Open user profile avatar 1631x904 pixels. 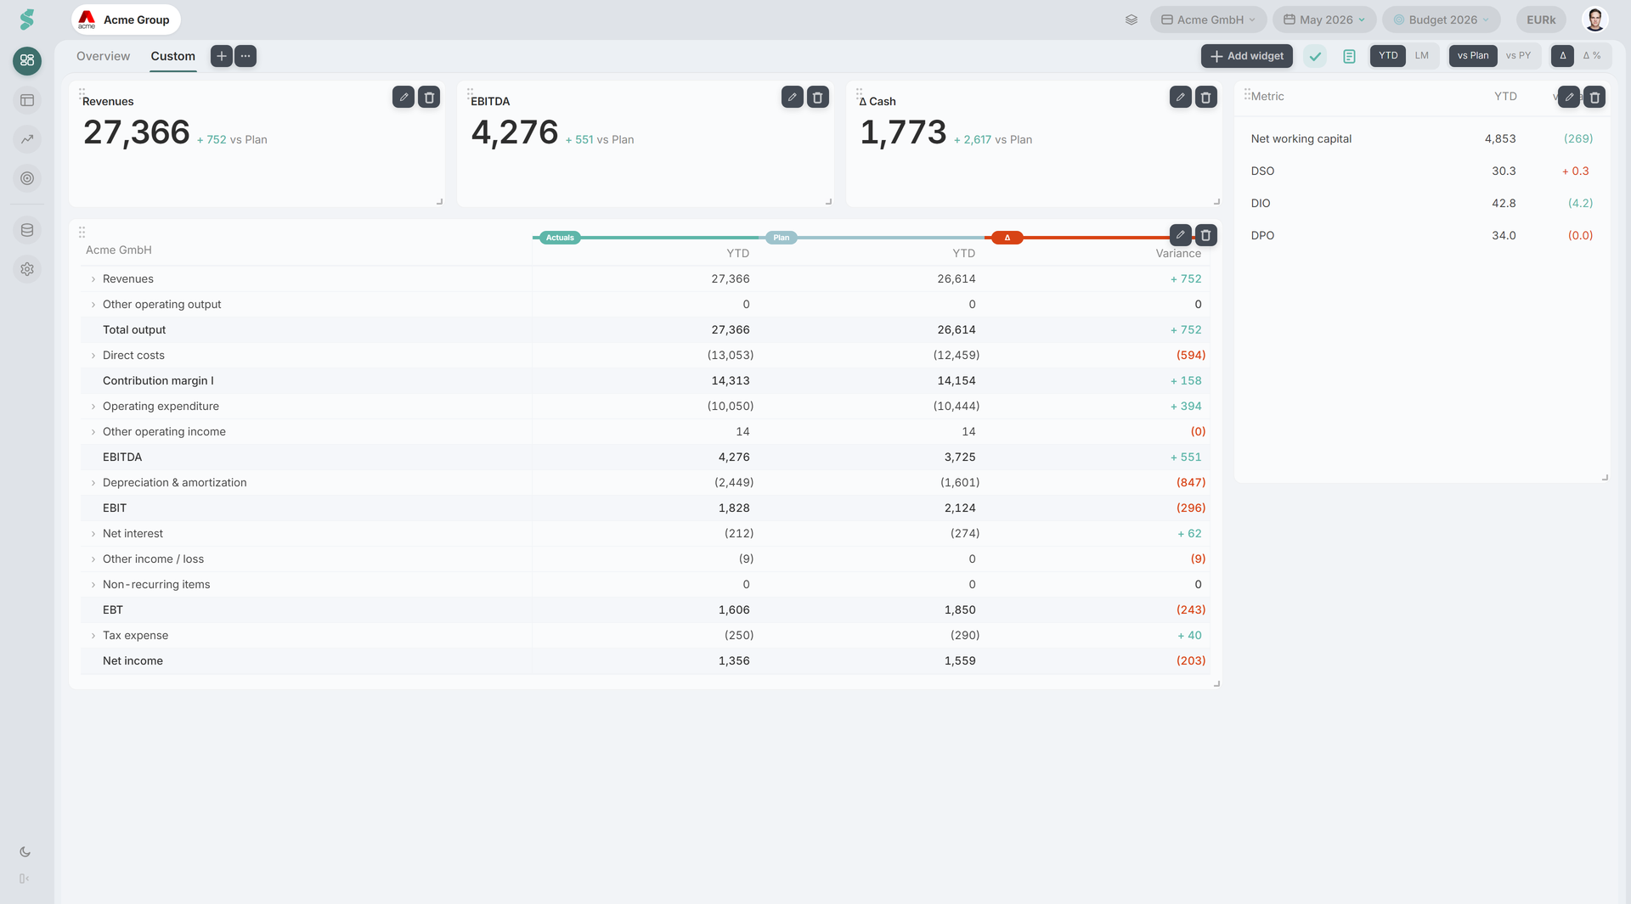1595,20
